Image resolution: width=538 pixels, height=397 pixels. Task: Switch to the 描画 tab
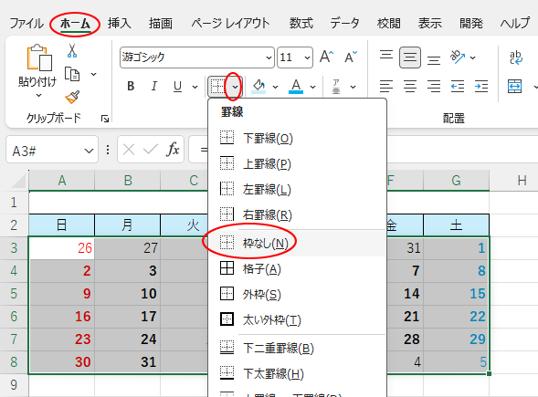tap(161, 24)
